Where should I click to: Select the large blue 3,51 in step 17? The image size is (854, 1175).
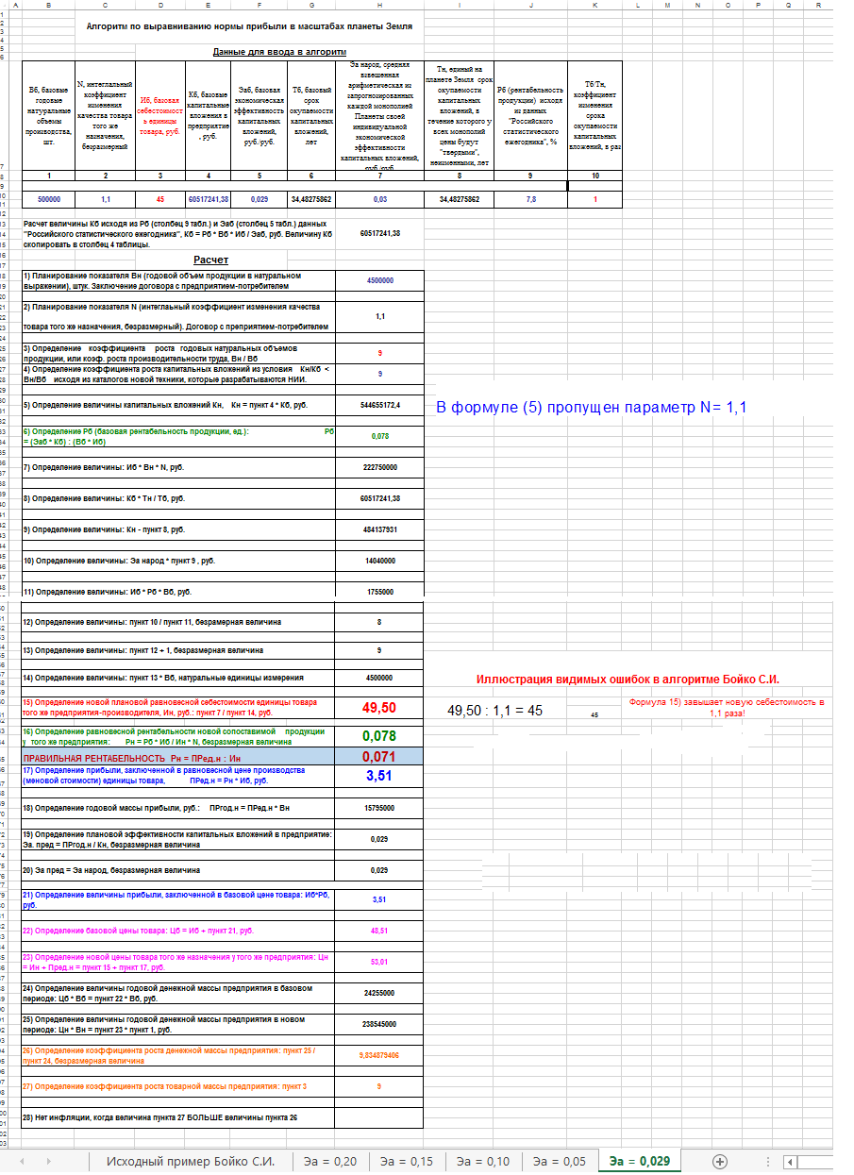pyautogui.click(x=379, y=776)
